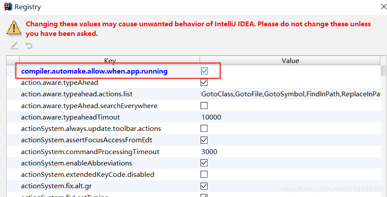Select the compiler.automake.allow.when.app.running key
387x197 pixels.
click(x=94, y=71)
